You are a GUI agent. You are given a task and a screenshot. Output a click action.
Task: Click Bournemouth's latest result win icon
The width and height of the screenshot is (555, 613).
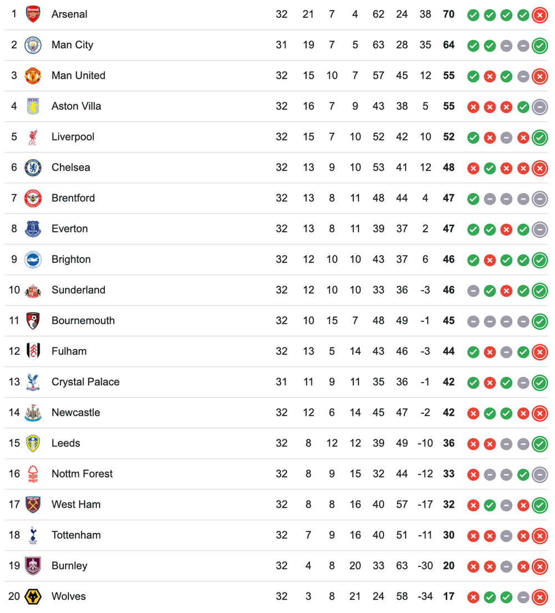(539, 321)
